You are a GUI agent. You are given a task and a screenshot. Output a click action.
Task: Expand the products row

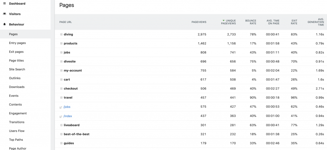61,43
